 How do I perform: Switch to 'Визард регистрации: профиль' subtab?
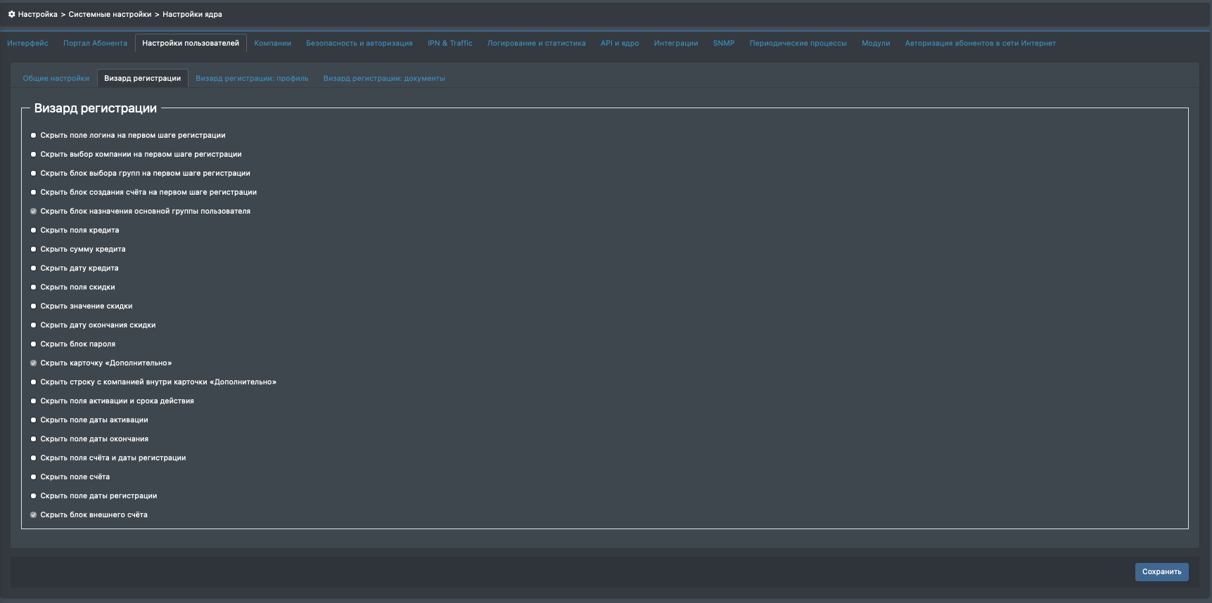(x=252, y=79)
